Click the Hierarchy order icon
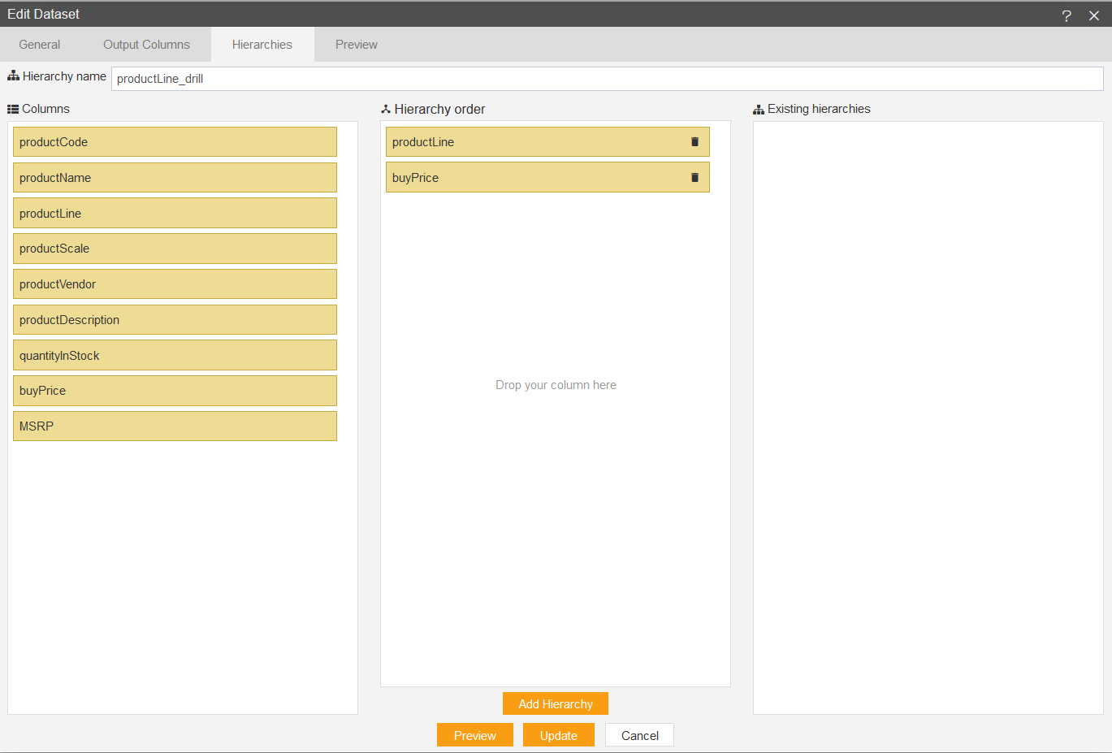1112x753 pixels. (386, 109)
